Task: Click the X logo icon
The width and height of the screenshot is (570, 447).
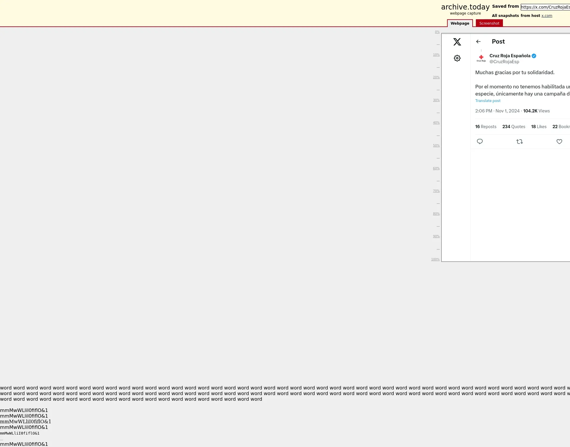Action: tap(457, 42)
